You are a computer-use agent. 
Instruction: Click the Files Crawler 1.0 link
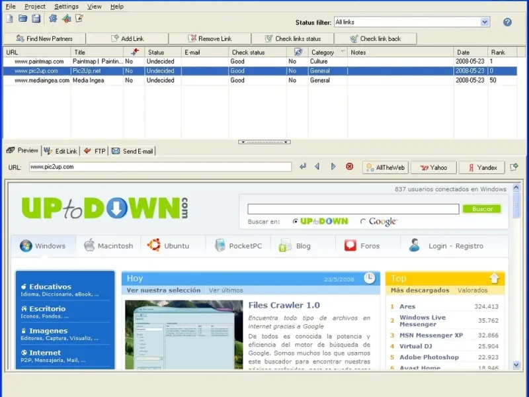[284, 305]
